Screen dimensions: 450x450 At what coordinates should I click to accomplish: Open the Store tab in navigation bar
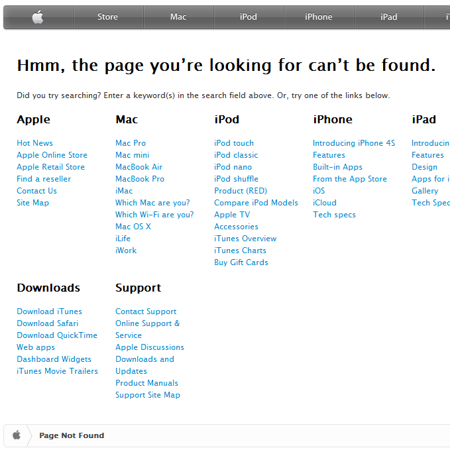107,17
